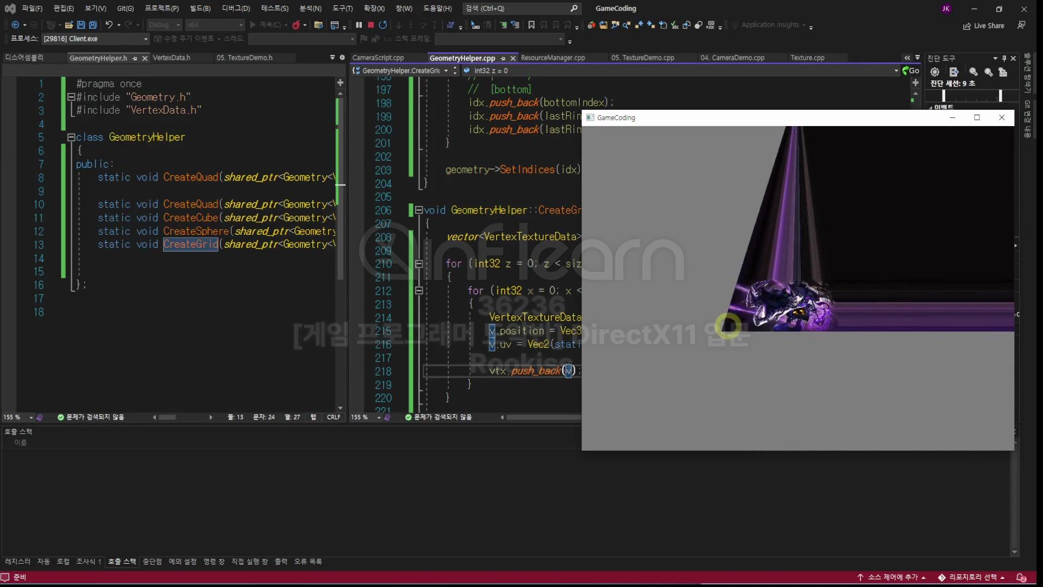Collapse the CreateGrid function outlining block

point(418,210)
